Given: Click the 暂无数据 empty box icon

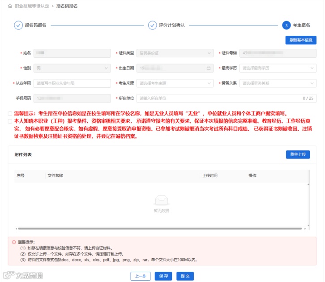Looking at the screenshot, I should coord(162,200).
